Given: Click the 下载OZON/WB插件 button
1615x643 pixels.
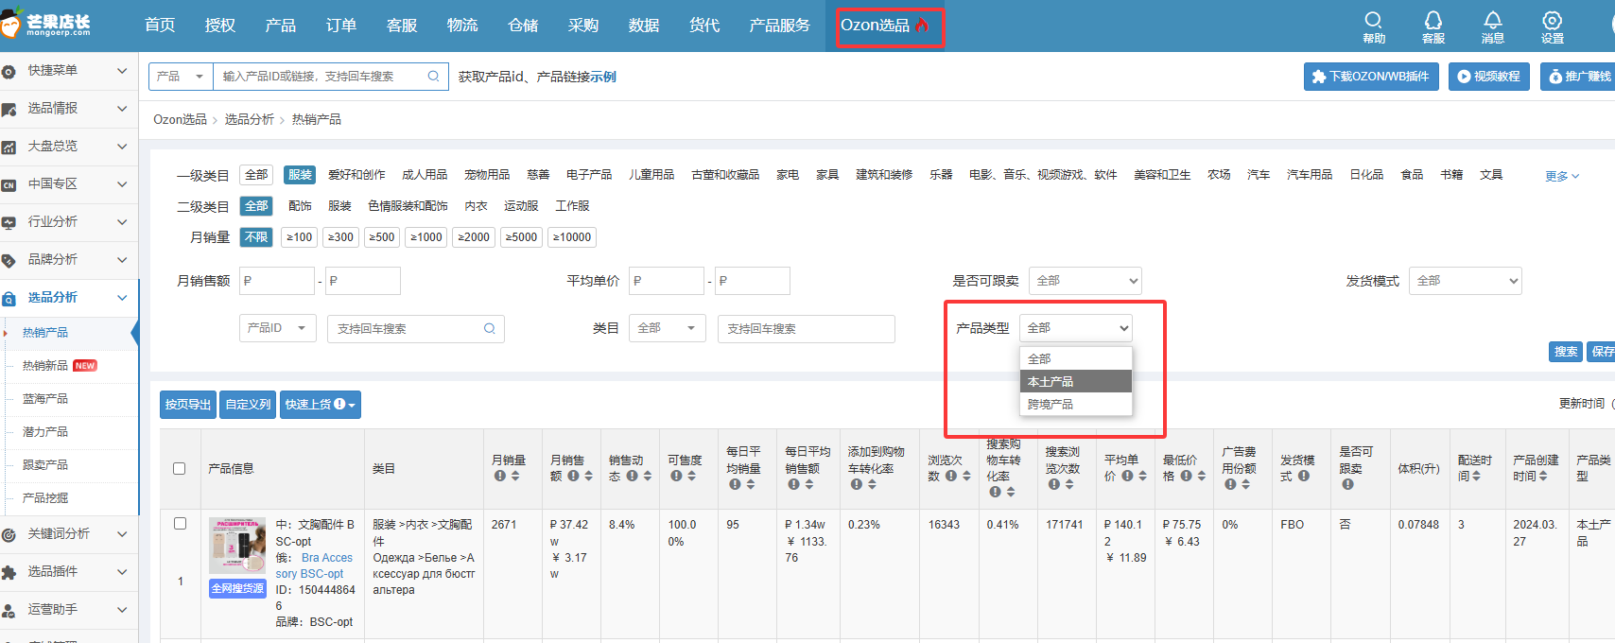Looking at the screenshot, I should click(x=1371, y=77).
